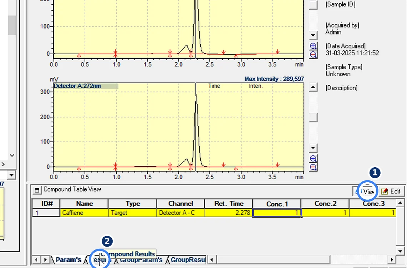Click the table horizontal scrollbar right arrow
Image resolution: width=407 pixels, height=268 pixels.
392,260
